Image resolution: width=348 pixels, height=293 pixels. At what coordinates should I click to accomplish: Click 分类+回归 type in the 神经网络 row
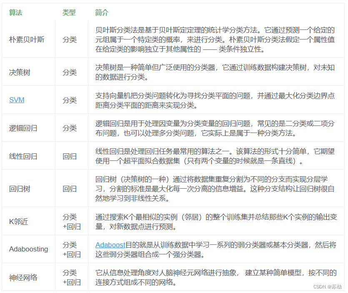71,278
